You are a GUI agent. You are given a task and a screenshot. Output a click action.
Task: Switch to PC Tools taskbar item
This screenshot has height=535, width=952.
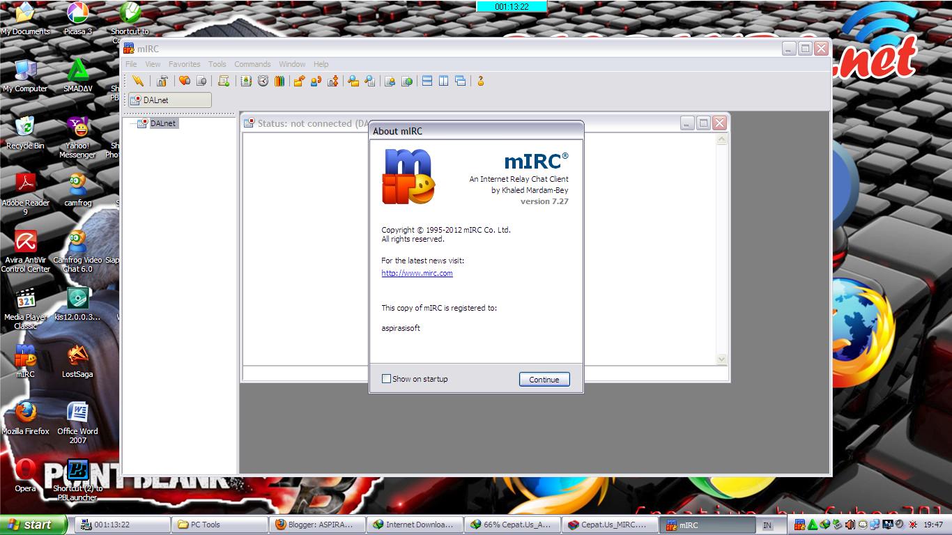click(220, 525)
